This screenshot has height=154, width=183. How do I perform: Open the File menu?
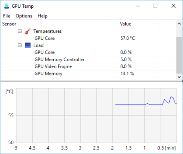7,16
